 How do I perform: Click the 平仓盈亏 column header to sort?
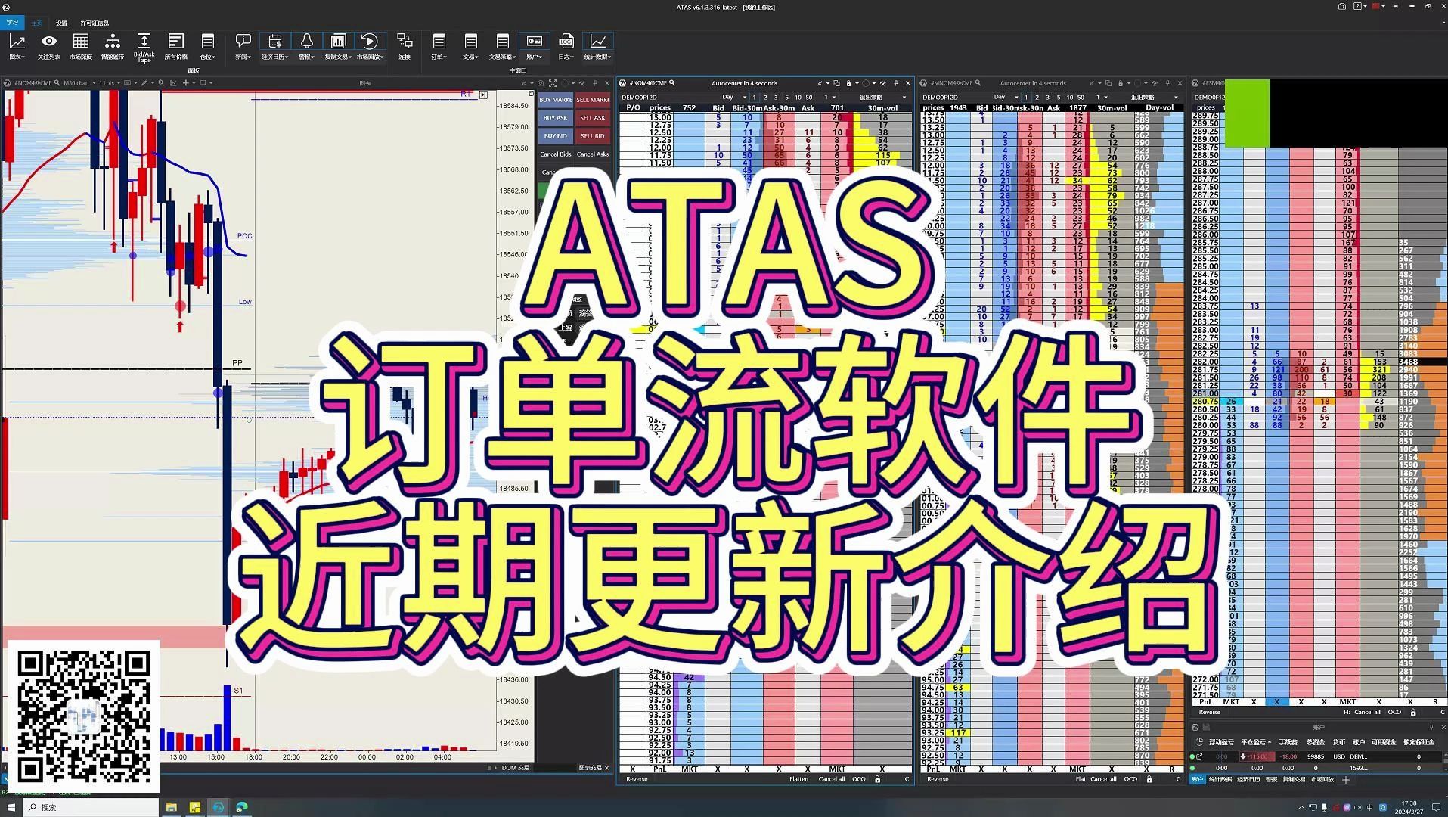(1255, 742)
